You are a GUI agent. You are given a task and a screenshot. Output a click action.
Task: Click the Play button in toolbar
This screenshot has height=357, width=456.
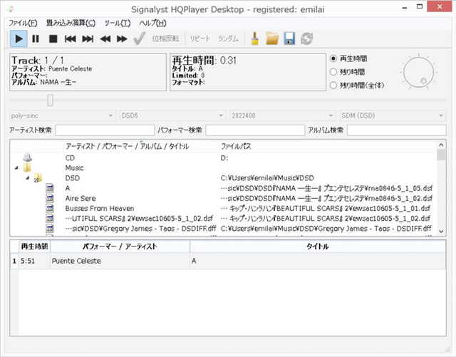click(19, 38)
